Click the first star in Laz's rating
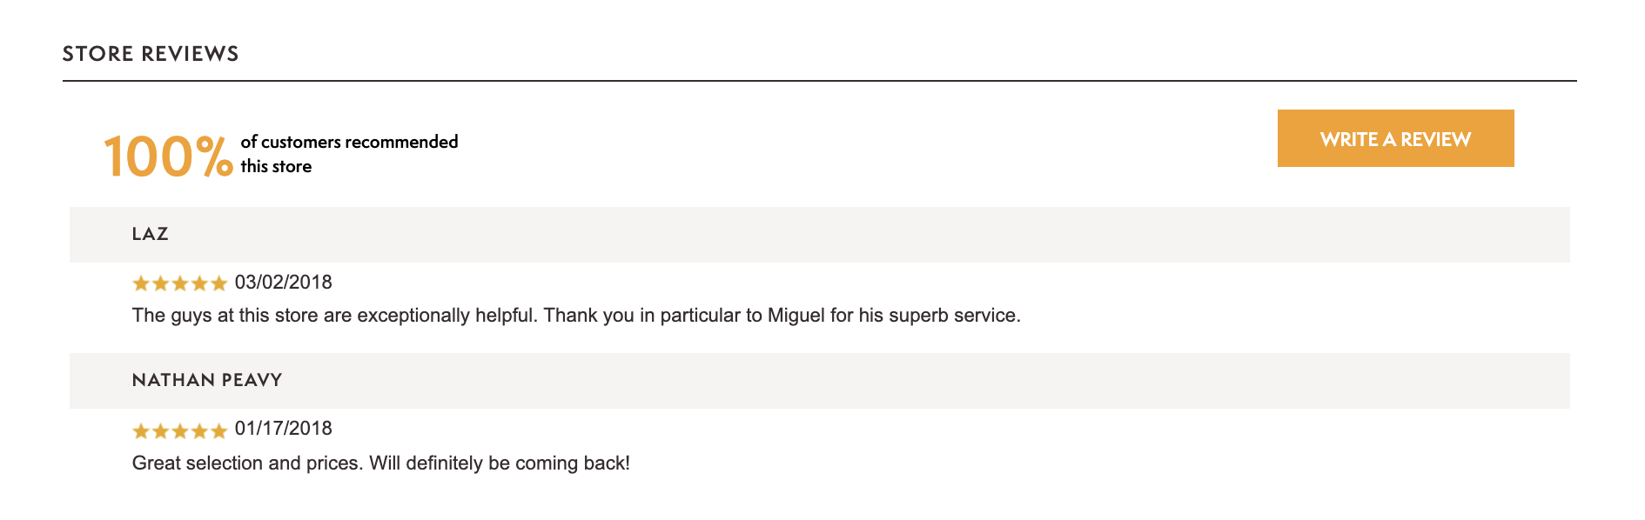Image resolution: width=1645 pixels, height=520 pixels. [141, 283]
